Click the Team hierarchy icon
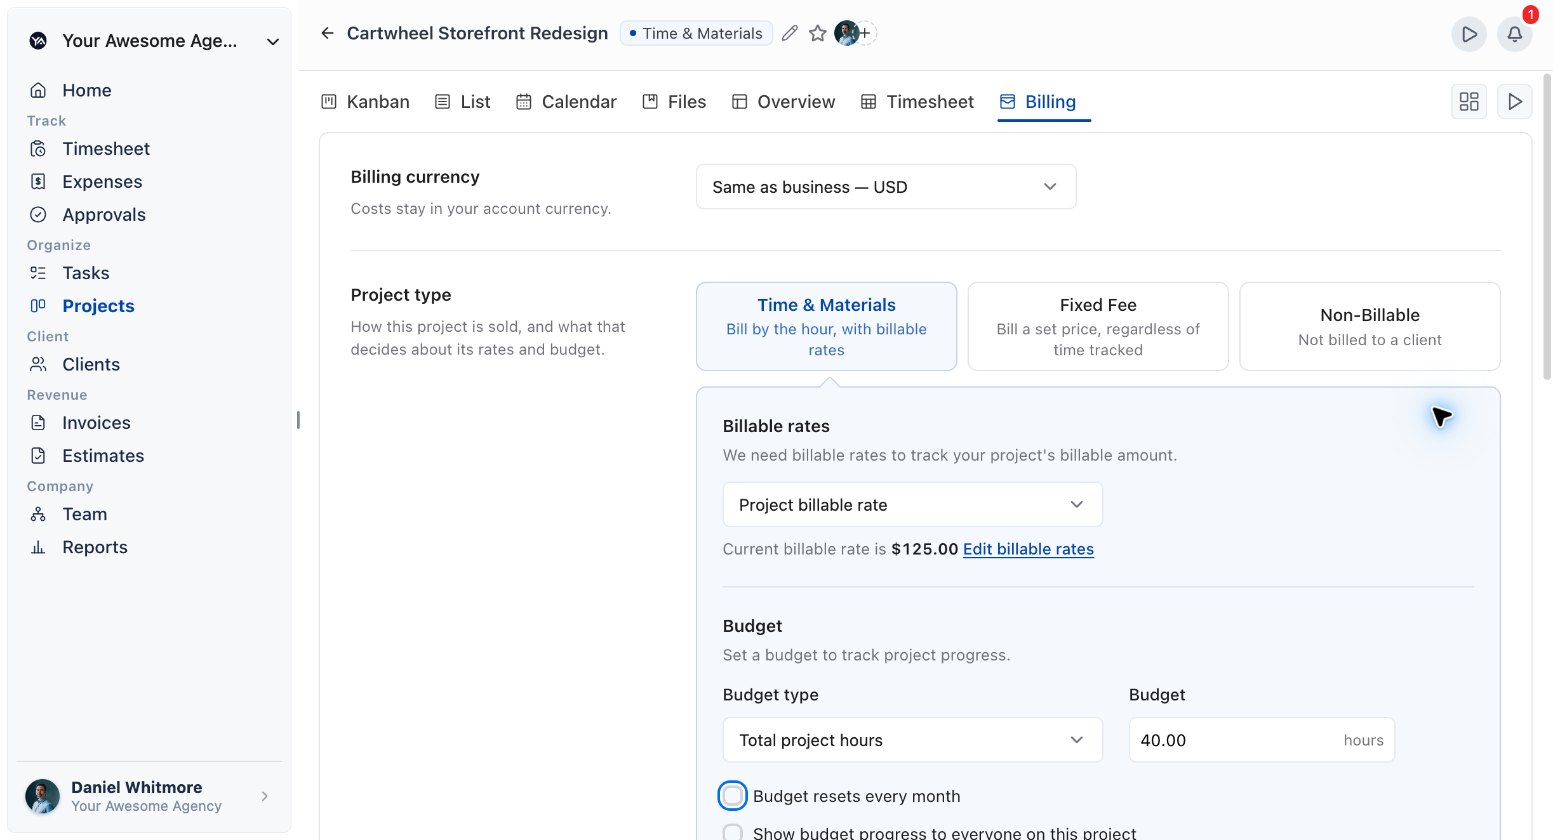The width and height of the screenshot is (1553, 840). pos(38,514)
